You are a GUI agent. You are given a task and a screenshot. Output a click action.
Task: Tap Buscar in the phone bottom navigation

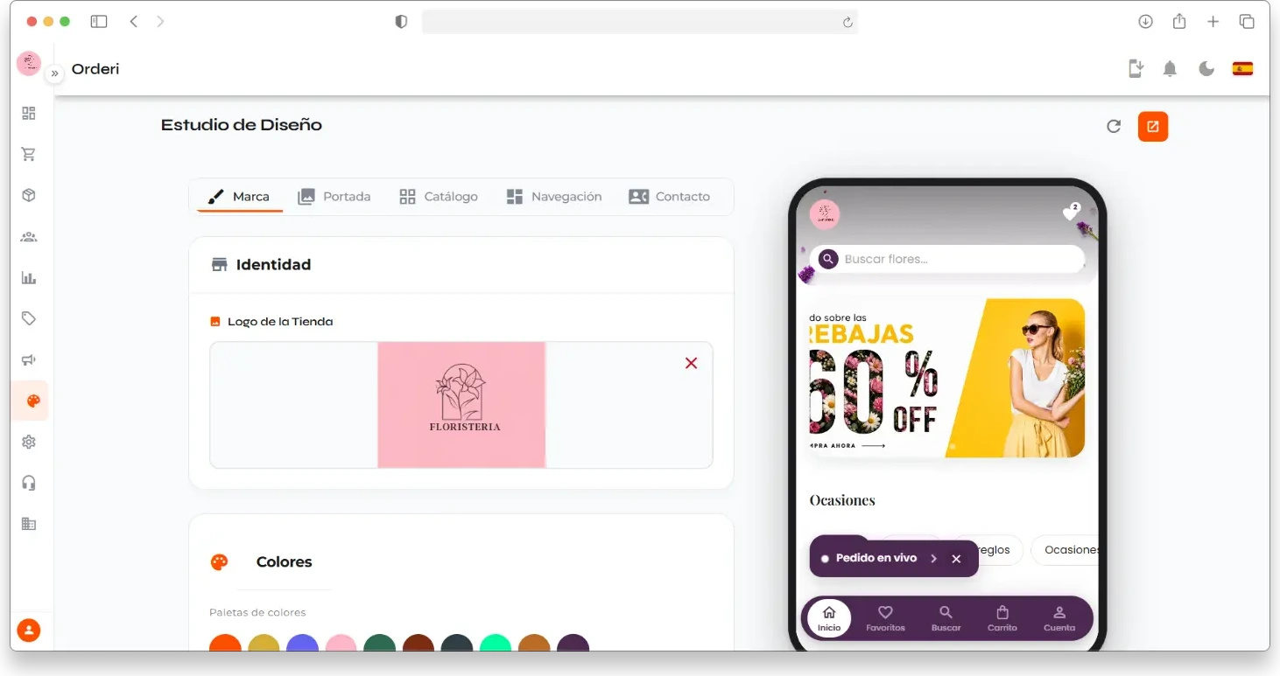click(946, 618)
